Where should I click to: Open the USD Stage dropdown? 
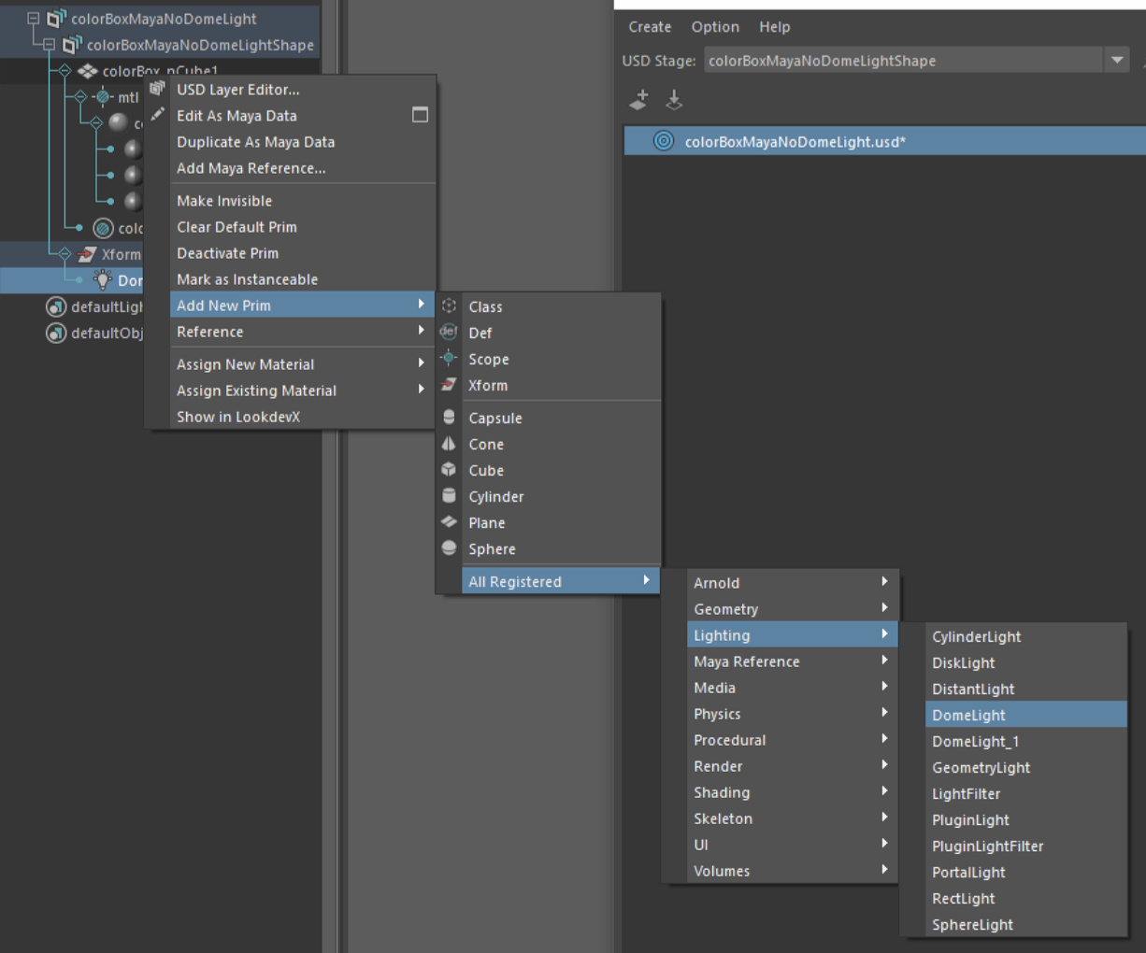point(1118,60)
